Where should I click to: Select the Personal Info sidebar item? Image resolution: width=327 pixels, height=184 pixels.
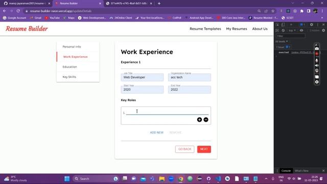tap(78, 47)
